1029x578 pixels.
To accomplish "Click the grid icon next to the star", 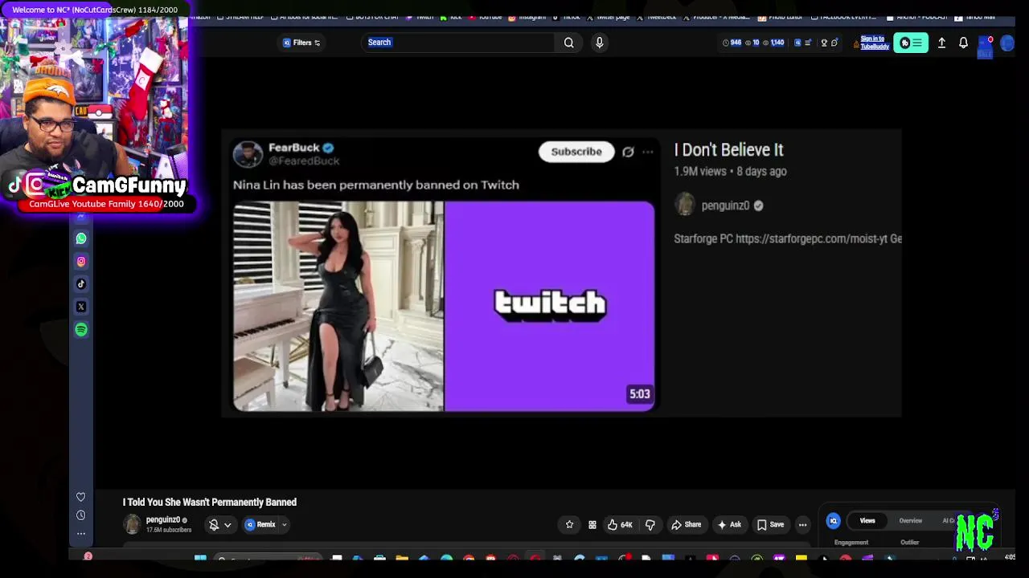I will (592, 525).
